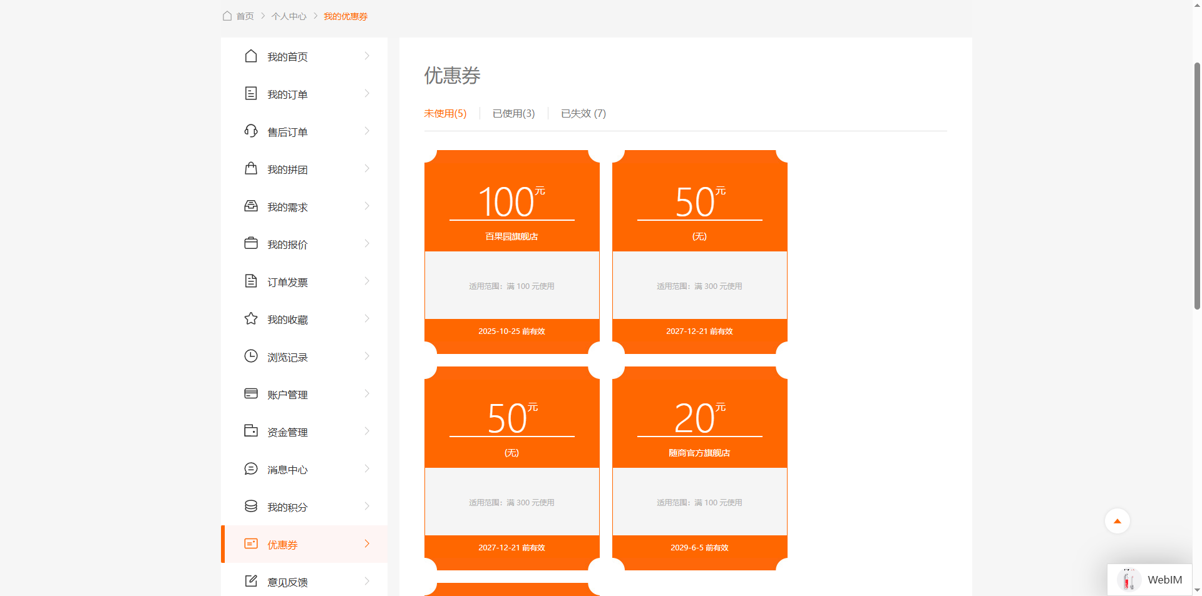
Task: Click the 意见反馈 edit icon
Action: pos(251,582)
